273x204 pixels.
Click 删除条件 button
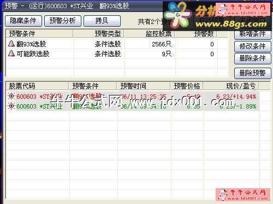tap(253, 58)
